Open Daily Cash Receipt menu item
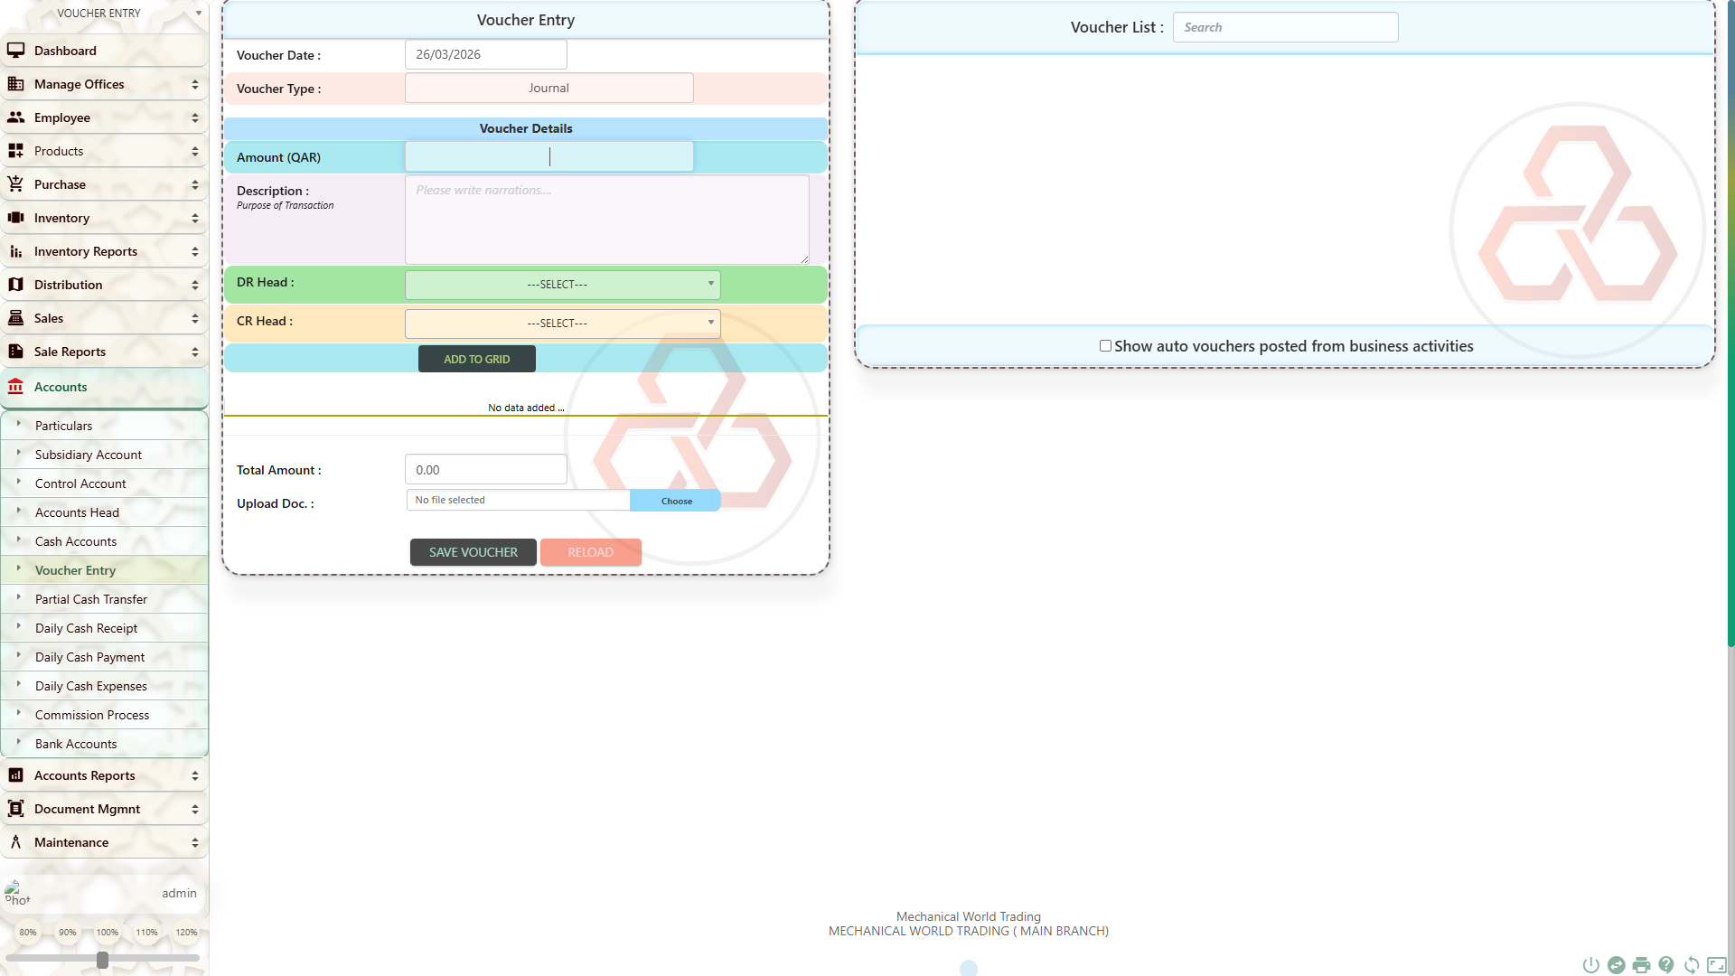The image size is (1735, 976). [x=87, y=628]
